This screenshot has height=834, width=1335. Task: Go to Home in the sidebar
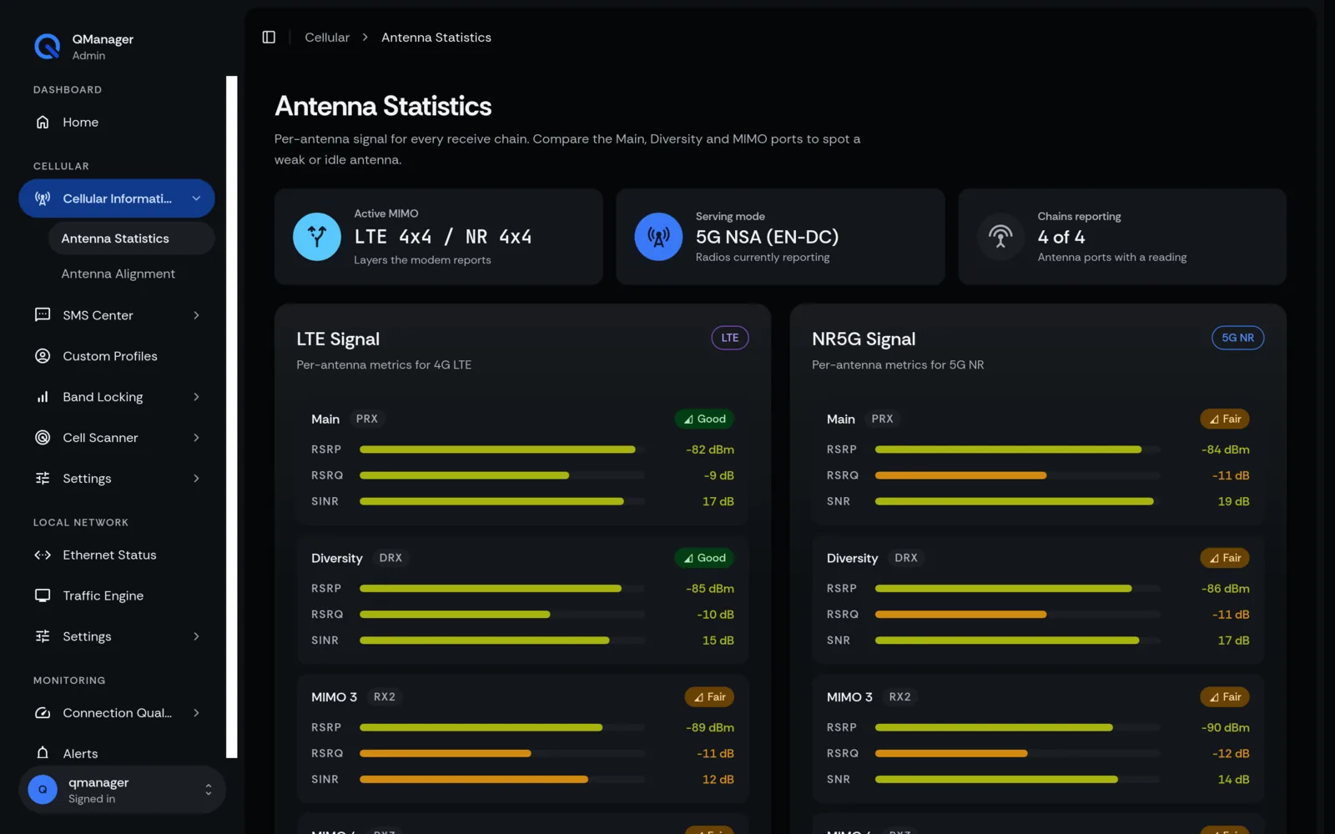point(117,123)
